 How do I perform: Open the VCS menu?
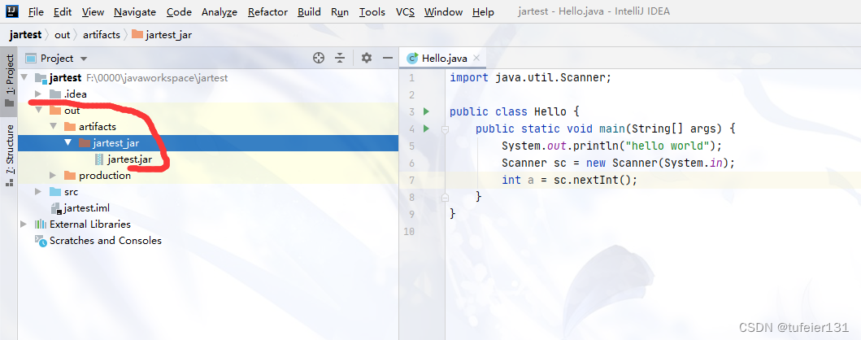[405, 11]
